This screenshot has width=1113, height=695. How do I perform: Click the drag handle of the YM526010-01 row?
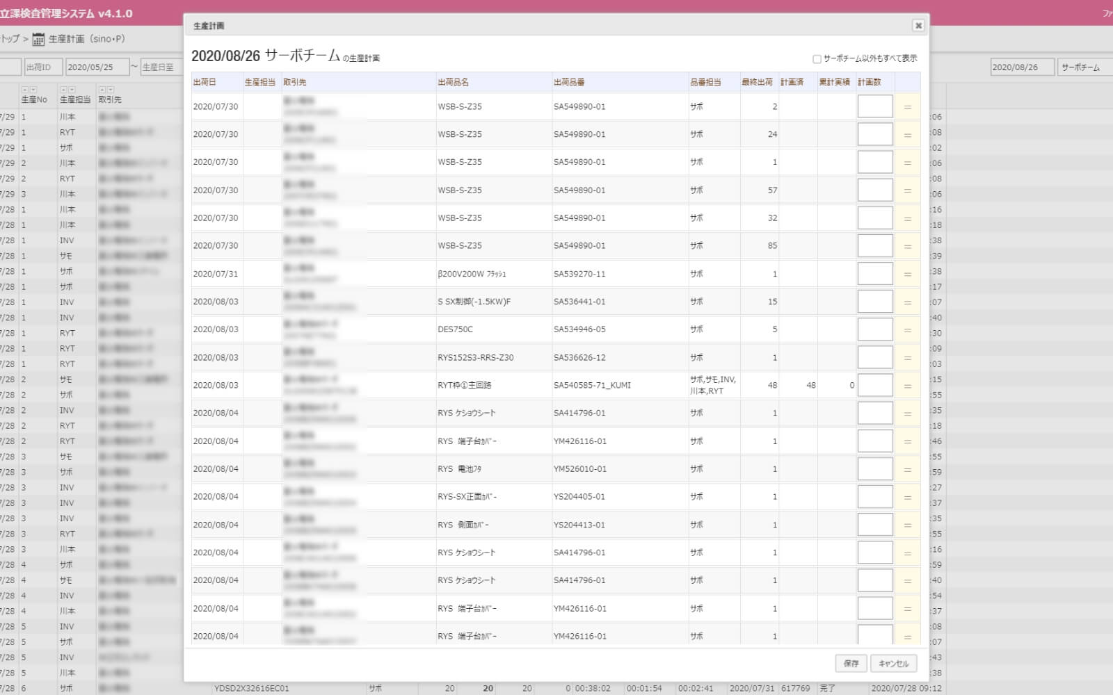click(x=907, y=469)
